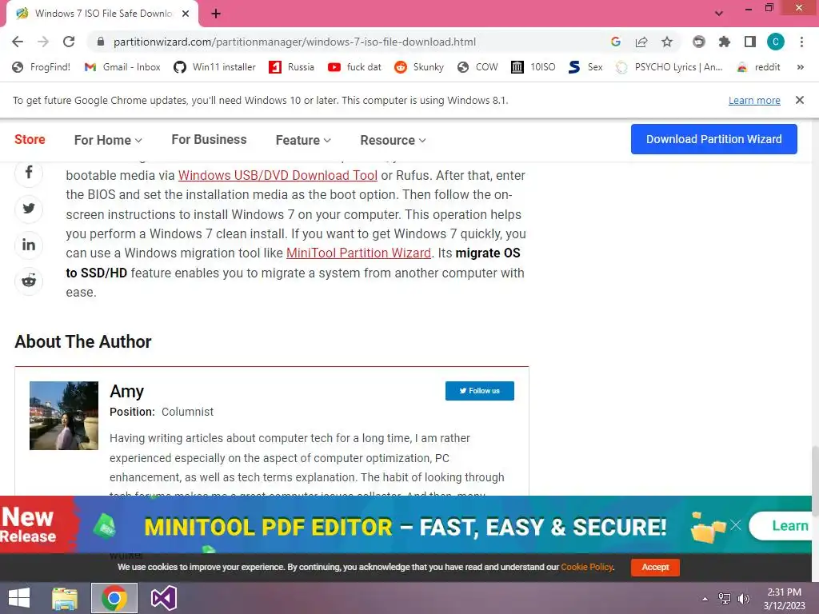This screenshot has width=819, height=614.
Task: Open the Extensions puzzle icon
Action: (725, 42)
